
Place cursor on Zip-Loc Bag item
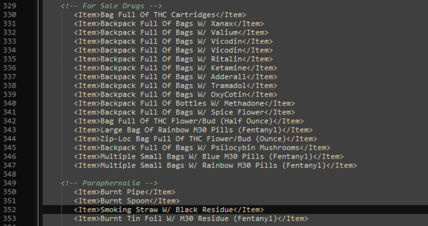(195, 139)
